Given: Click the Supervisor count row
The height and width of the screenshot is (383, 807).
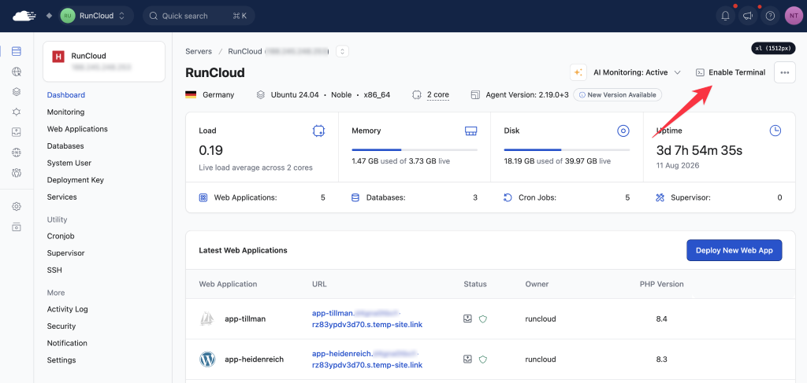Looking at the screenshot, I should (x=719, y=197).
